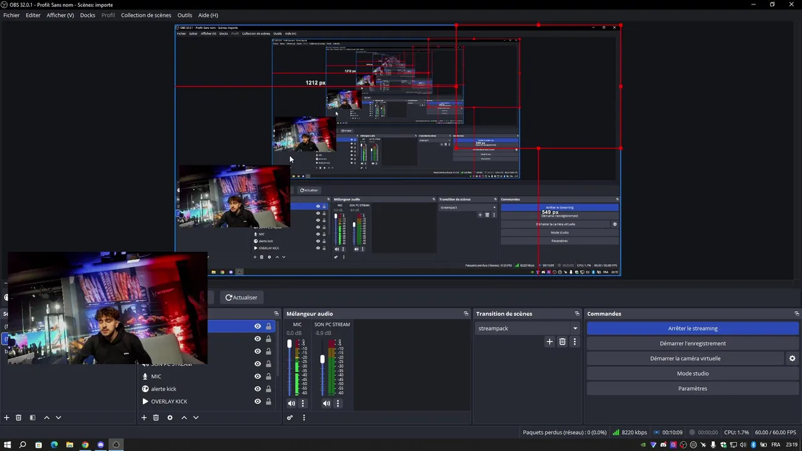
Task: Mute the SON PC STREAM speaker icon
Action: [326, 403]
